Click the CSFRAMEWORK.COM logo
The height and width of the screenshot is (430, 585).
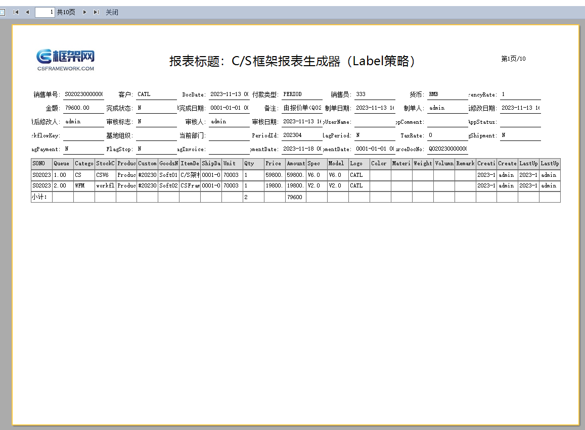(66, 60)
